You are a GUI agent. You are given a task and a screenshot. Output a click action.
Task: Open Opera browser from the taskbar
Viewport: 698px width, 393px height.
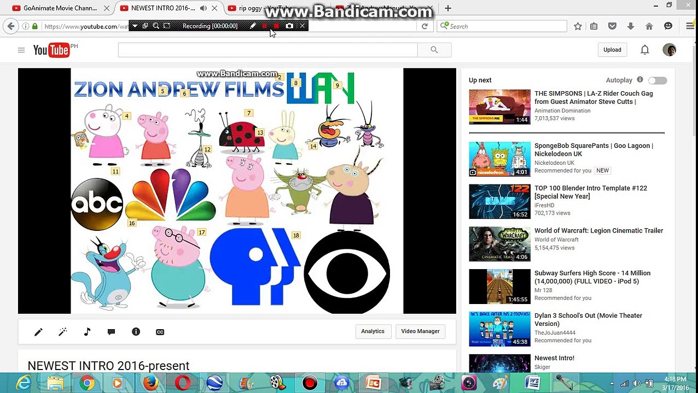[x=183, y=383]
